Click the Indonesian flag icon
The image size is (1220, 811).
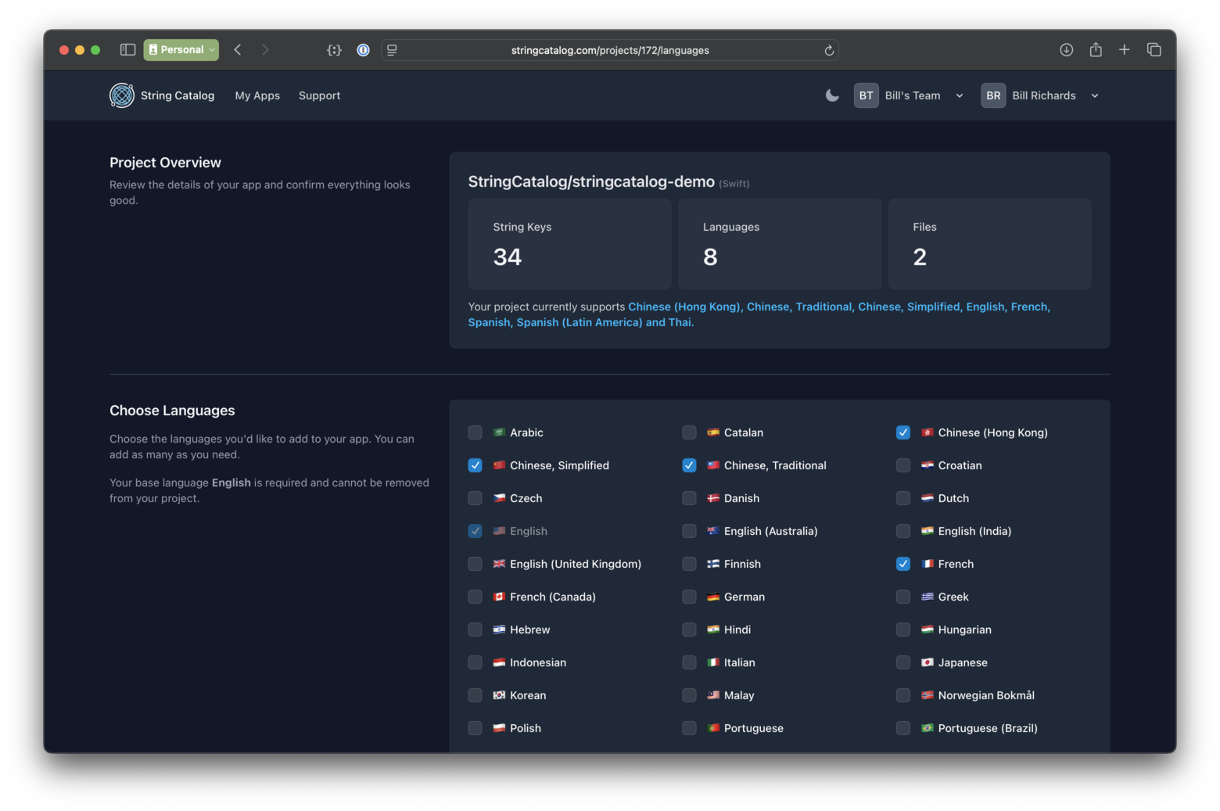click(x=499, y=662)
